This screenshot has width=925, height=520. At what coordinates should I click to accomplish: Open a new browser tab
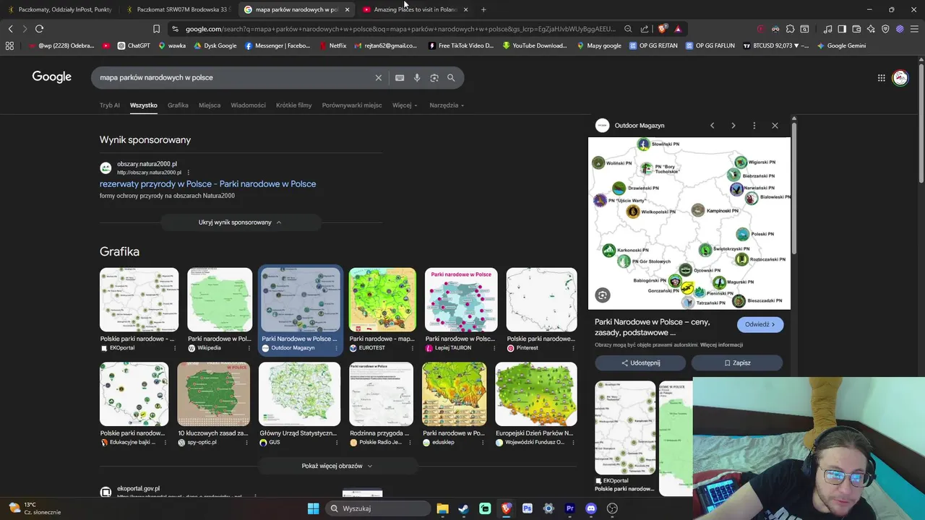483,9
